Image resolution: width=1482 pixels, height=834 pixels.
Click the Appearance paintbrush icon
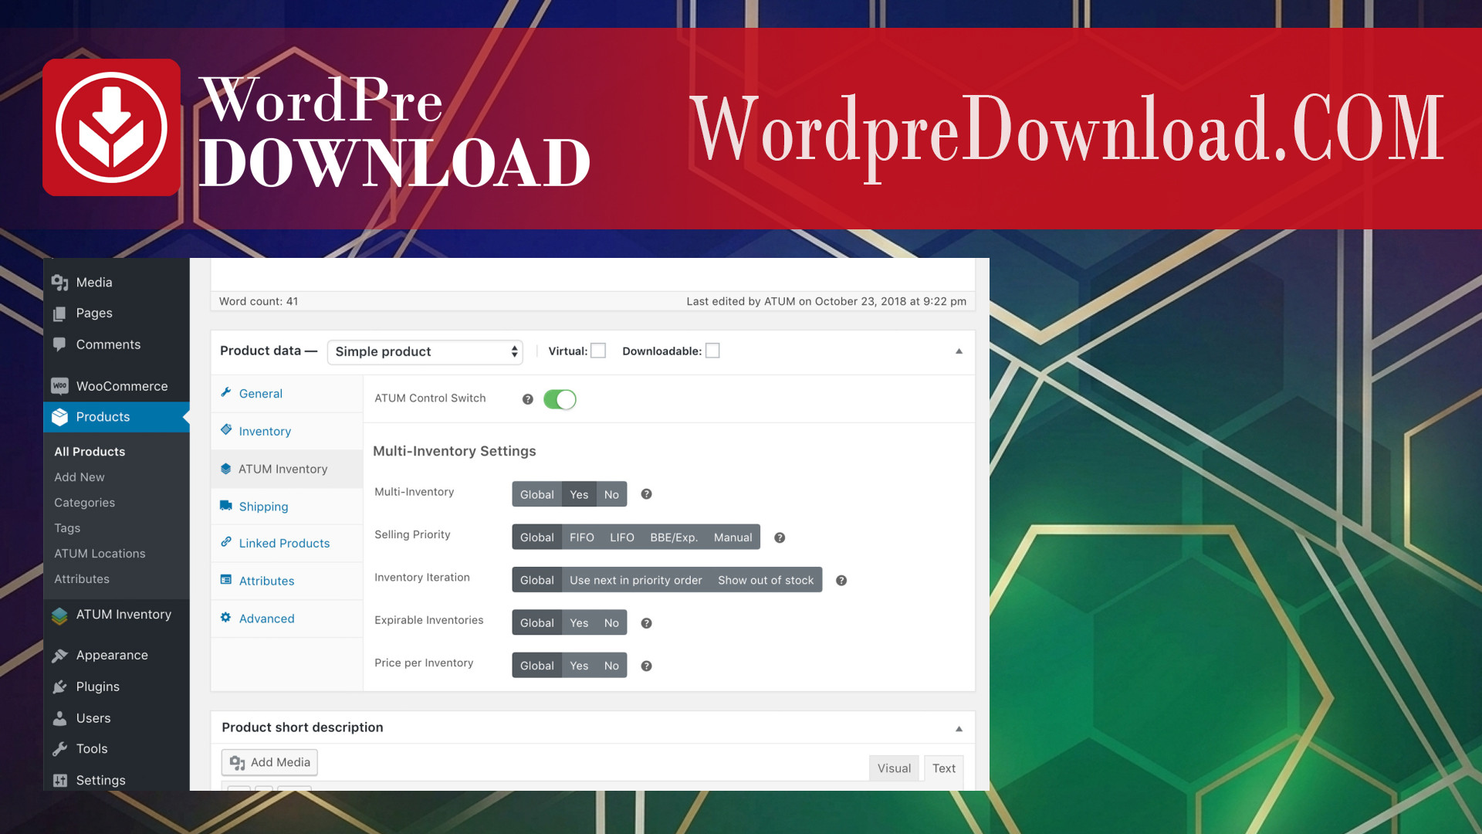click(x=59, y=656)
